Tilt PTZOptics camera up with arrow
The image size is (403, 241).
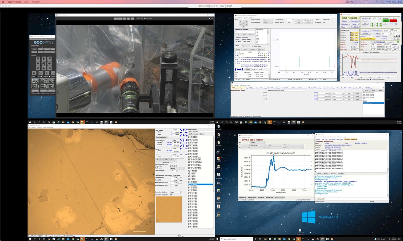coord(44,59)
